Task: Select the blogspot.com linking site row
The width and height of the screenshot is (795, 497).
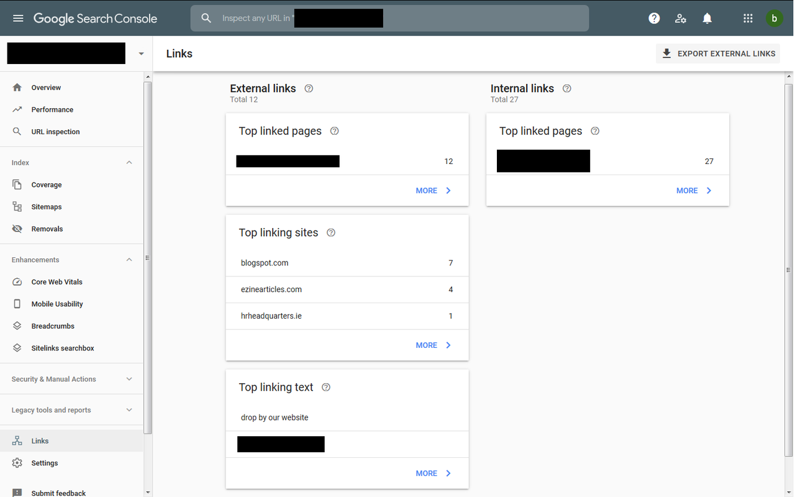Action: pyautogui.click(x=347, y=263)
